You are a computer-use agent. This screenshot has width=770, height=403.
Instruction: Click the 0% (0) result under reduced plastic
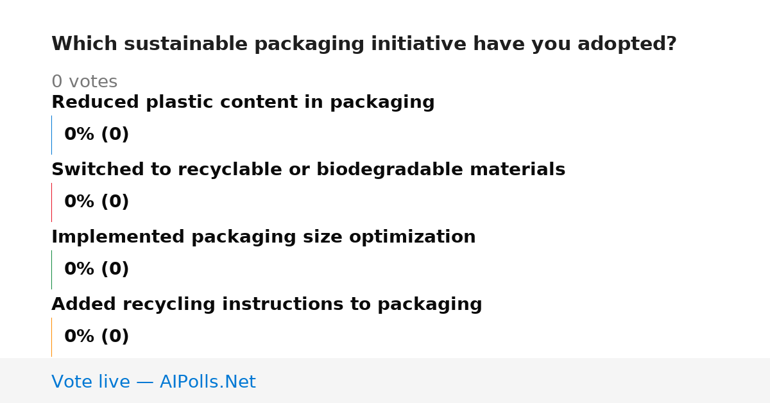[96, 135]
